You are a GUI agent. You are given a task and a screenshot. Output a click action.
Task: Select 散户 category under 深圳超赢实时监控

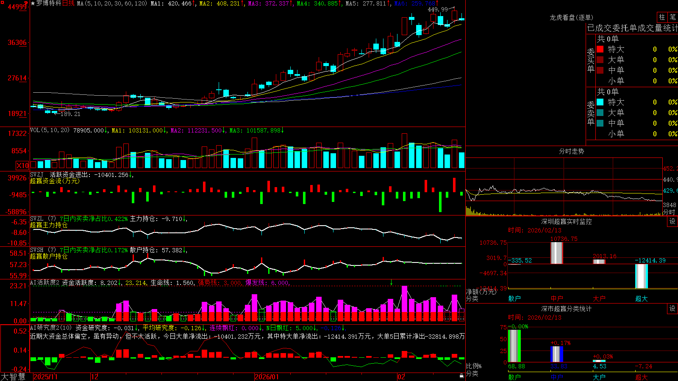514,298
